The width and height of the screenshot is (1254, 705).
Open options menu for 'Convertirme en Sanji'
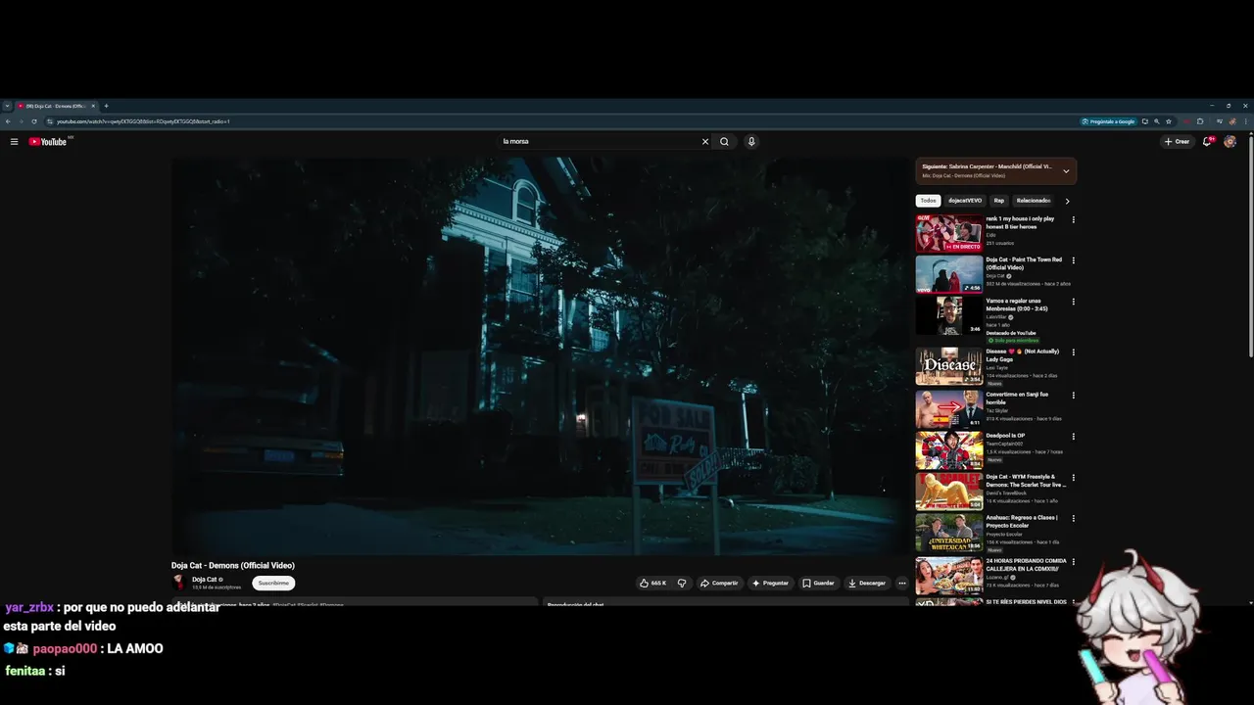(1073, 396)
